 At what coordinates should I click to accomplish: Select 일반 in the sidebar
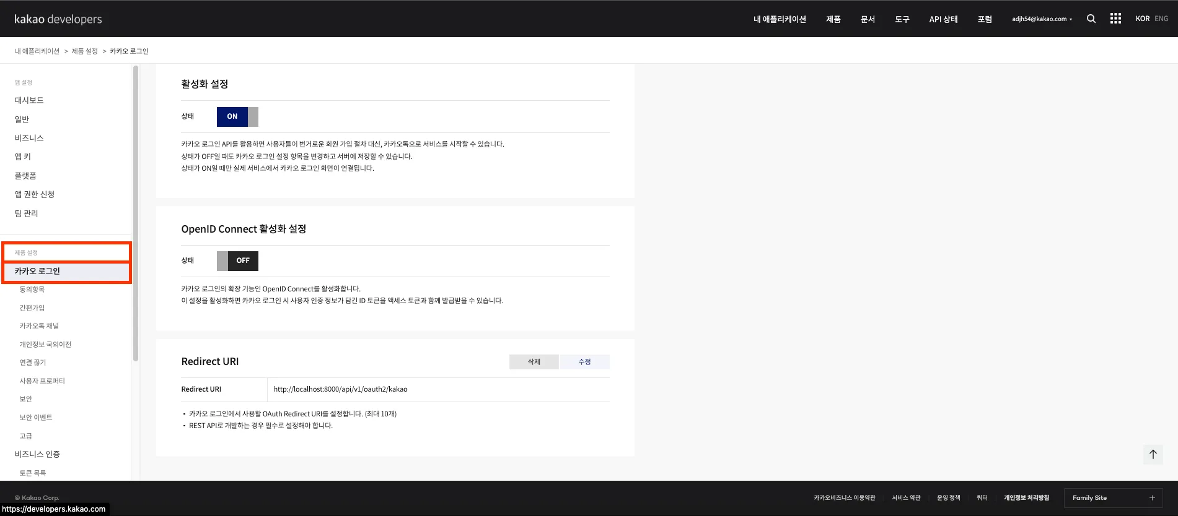point(22,119)
